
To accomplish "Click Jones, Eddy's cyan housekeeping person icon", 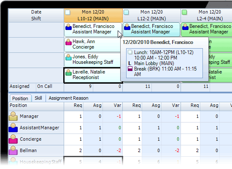I will pyautogui.click(x=68, y=57).
